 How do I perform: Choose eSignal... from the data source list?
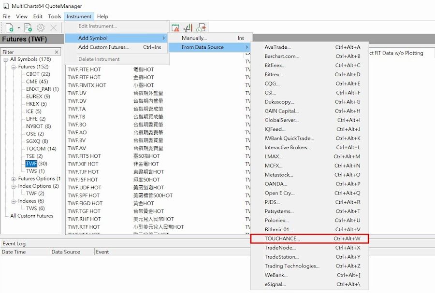point(309,284)
